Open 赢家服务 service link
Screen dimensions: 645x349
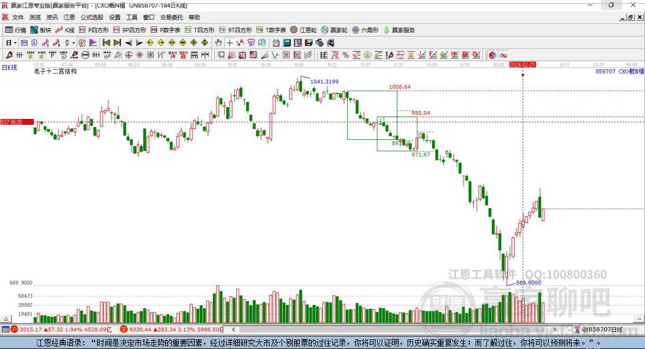pyautogui.click(x=399, y=30)
